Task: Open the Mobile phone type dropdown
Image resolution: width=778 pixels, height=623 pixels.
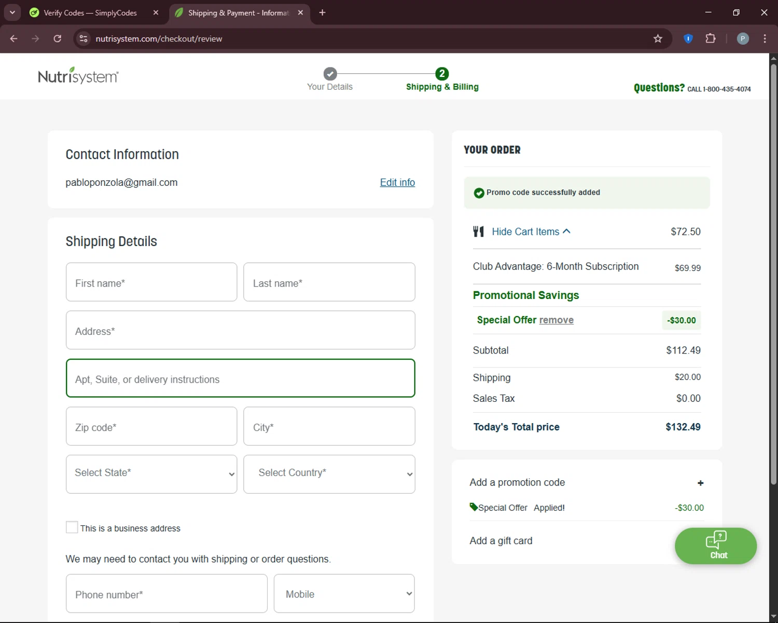Action: point(344,593)
